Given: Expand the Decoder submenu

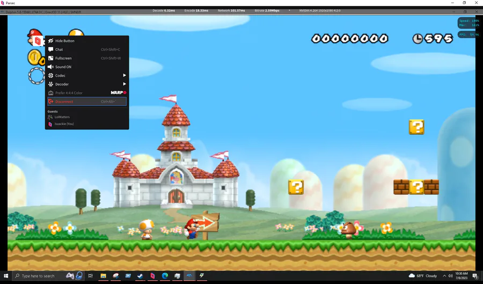Looking at the screenshot, I should pos(87,84).
